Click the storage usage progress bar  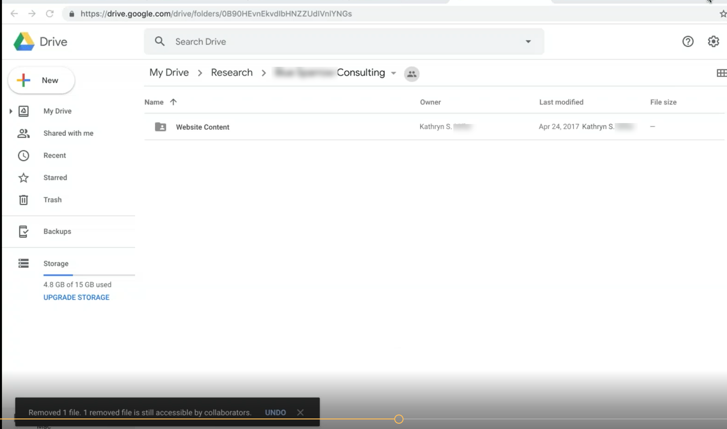click(89, 275)
